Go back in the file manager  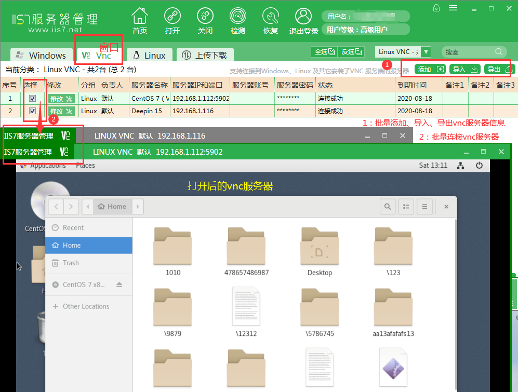click(56, 207)
